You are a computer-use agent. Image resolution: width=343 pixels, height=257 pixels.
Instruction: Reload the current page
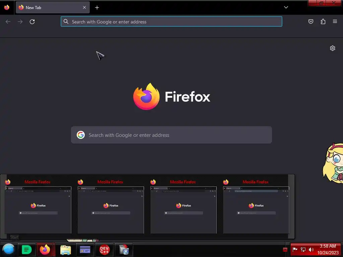click(x=32, y=22)
